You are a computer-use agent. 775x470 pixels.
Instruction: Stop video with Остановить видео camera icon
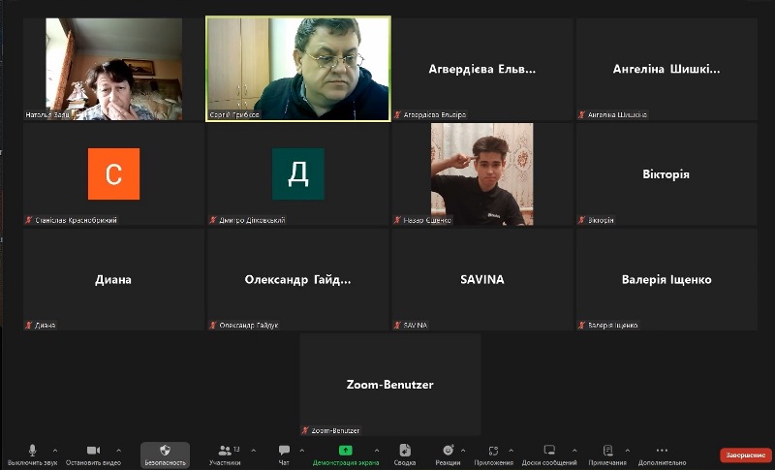[x=93, y=450]
